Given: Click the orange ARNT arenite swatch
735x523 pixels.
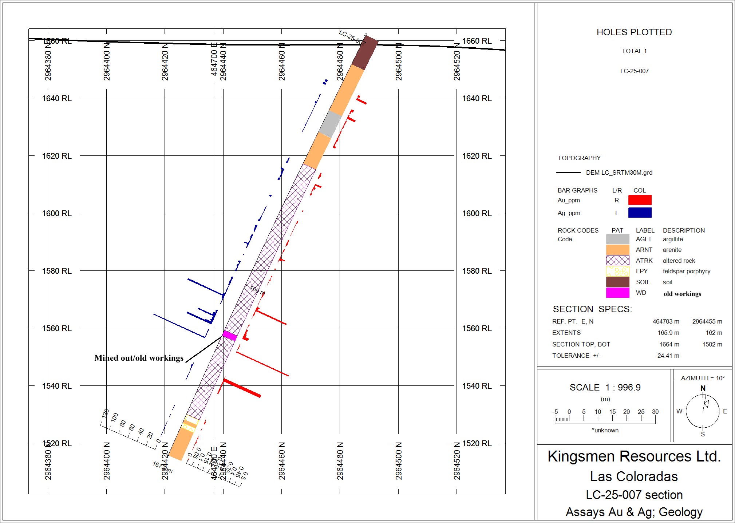Looking at the screenshot, I should (x=617, y=250).
